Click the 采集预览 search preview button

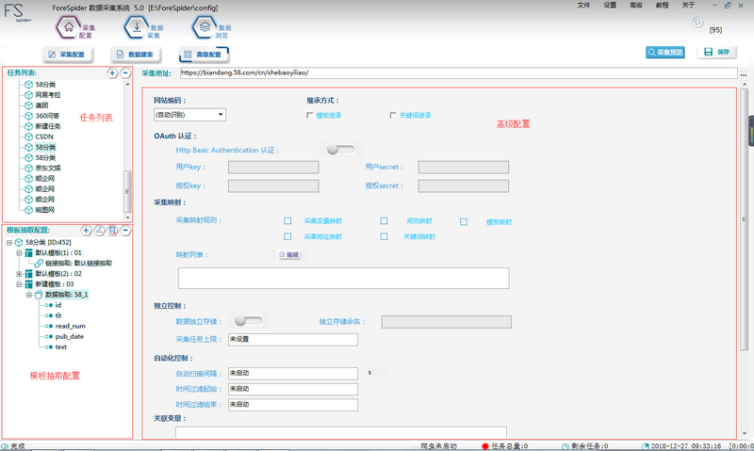665,52
